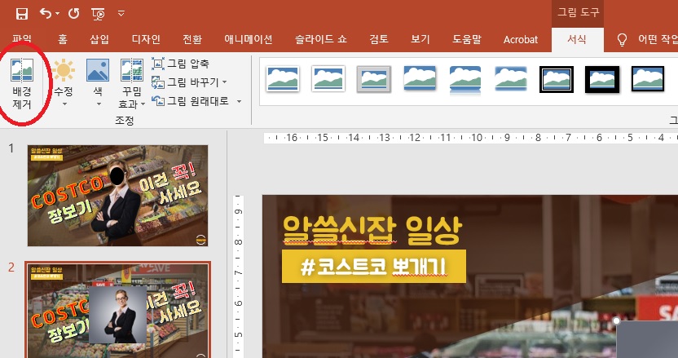
Task: Switch to the 전환 tab
Action: [192, 39]
